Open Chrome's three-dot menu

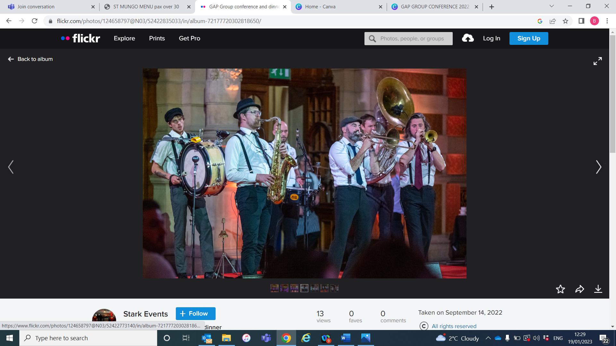pos(607,21)
